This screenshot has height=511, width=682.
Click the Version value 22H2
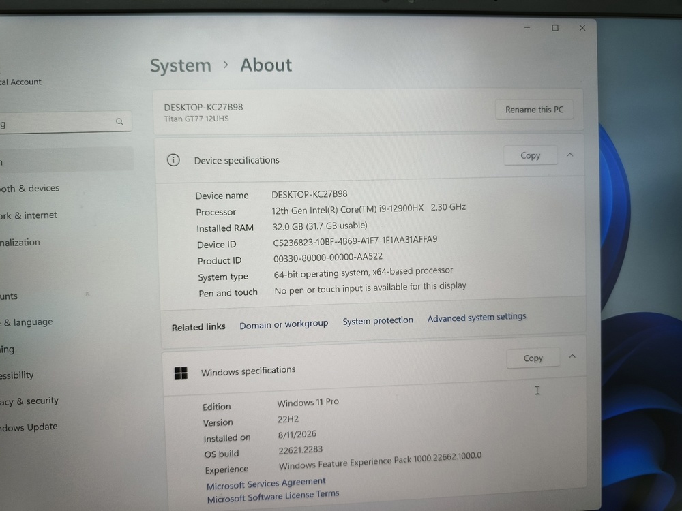tap(288, 419)
